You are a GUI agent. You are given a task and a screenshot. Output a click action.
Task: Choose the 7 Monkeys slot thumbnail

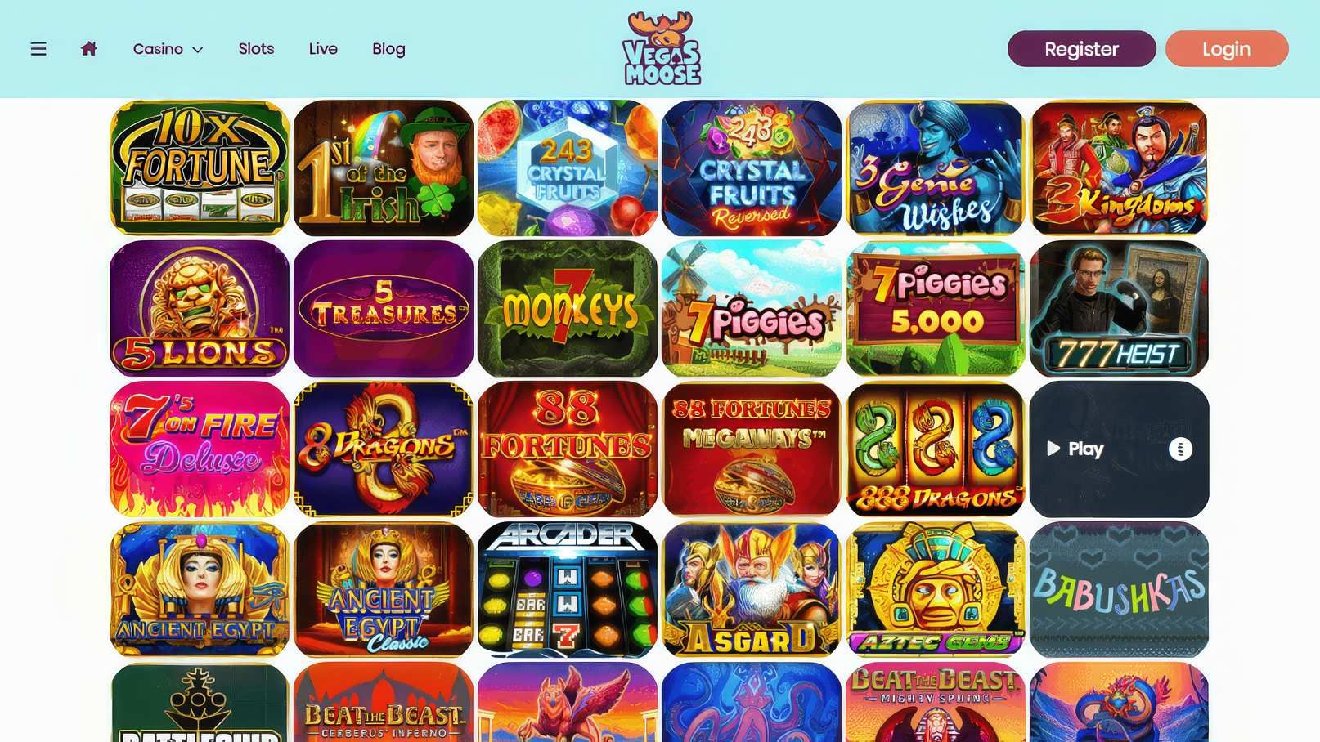(x=568, y=308)
